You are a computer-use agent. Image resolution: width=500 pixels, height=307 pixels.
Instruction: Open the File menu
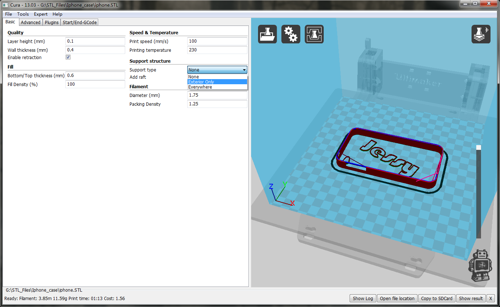8,14
